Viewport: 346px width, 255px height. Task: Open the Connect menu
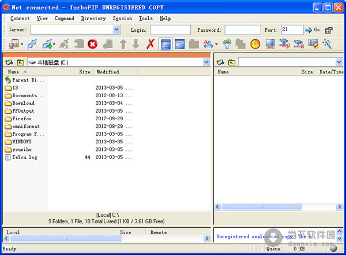pos(20,19)
